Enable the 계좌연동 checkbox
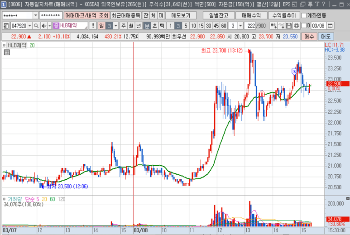Image resolution: width=350 pixels, height=235 pixels. (x=304, y=15)
